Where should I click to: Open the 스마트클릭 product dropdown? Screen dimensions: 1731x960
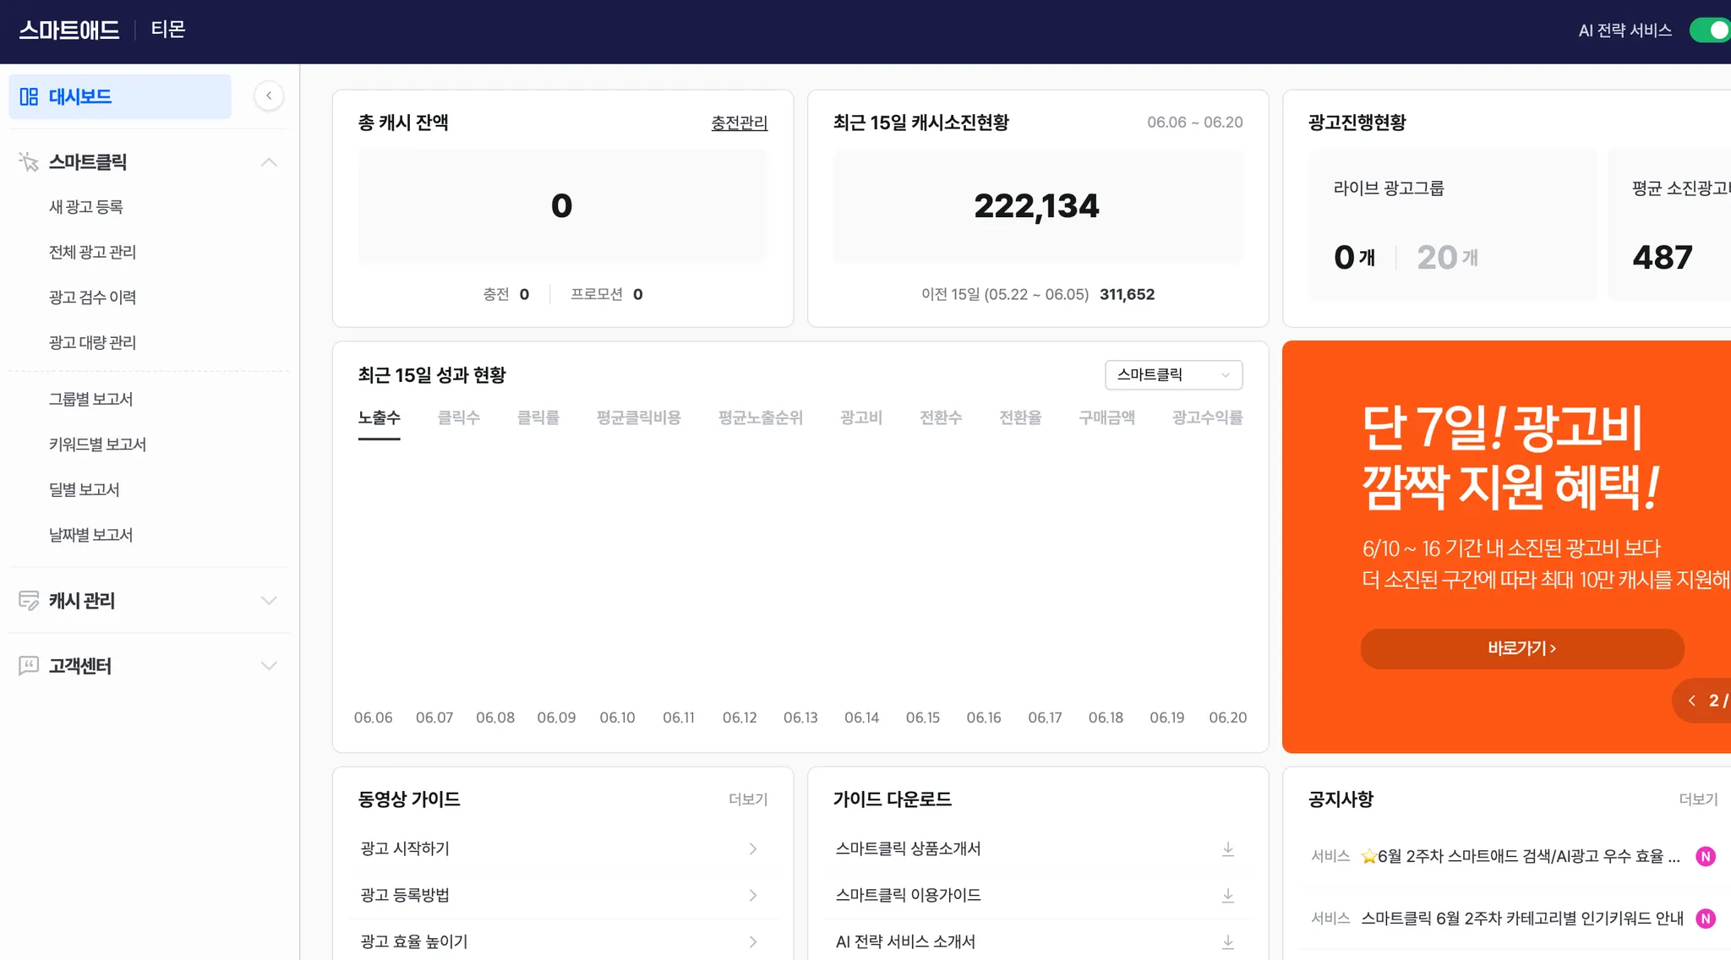(1173, 375)
